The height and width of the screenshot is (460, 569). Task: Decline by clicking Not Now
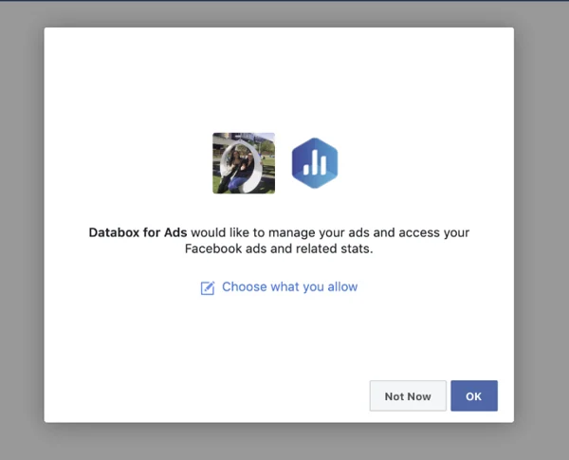pos(408,396)
